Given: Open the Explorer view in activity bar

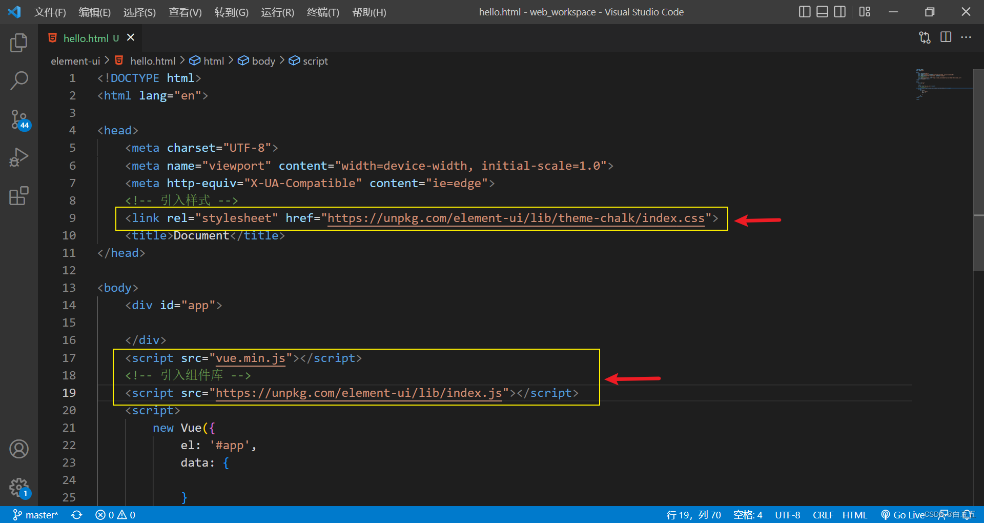Looking at the screenshot, I should (19, 43).
